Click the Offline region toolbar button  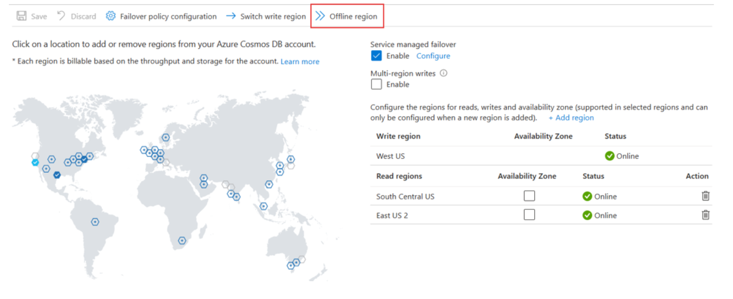(347, 16)
